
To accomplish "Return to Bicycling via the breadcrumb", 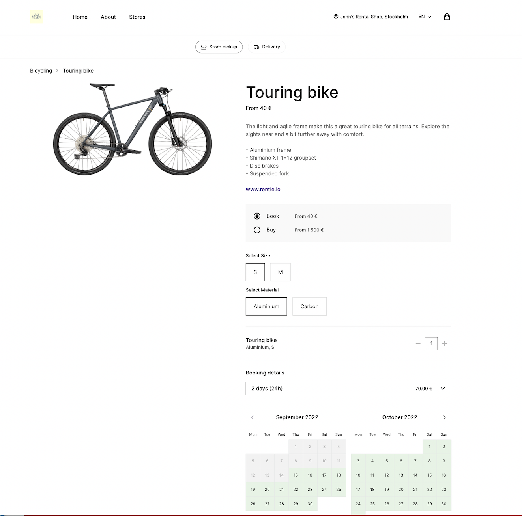I will [41, 70].
